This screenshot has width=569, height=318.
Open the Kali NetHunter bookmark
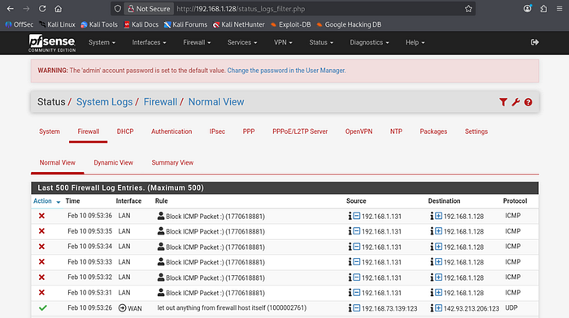pos(239,24)
